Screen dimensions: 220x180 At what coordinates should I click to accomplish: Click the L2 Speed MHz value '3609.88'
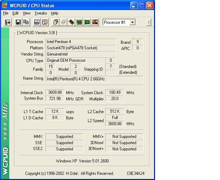click(x=114, y=124)
